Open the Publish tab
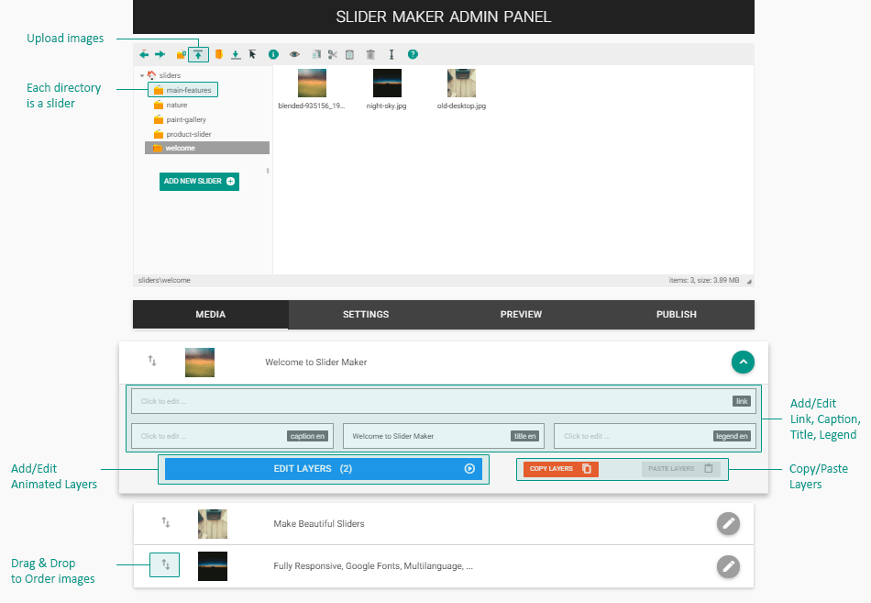 676,314
